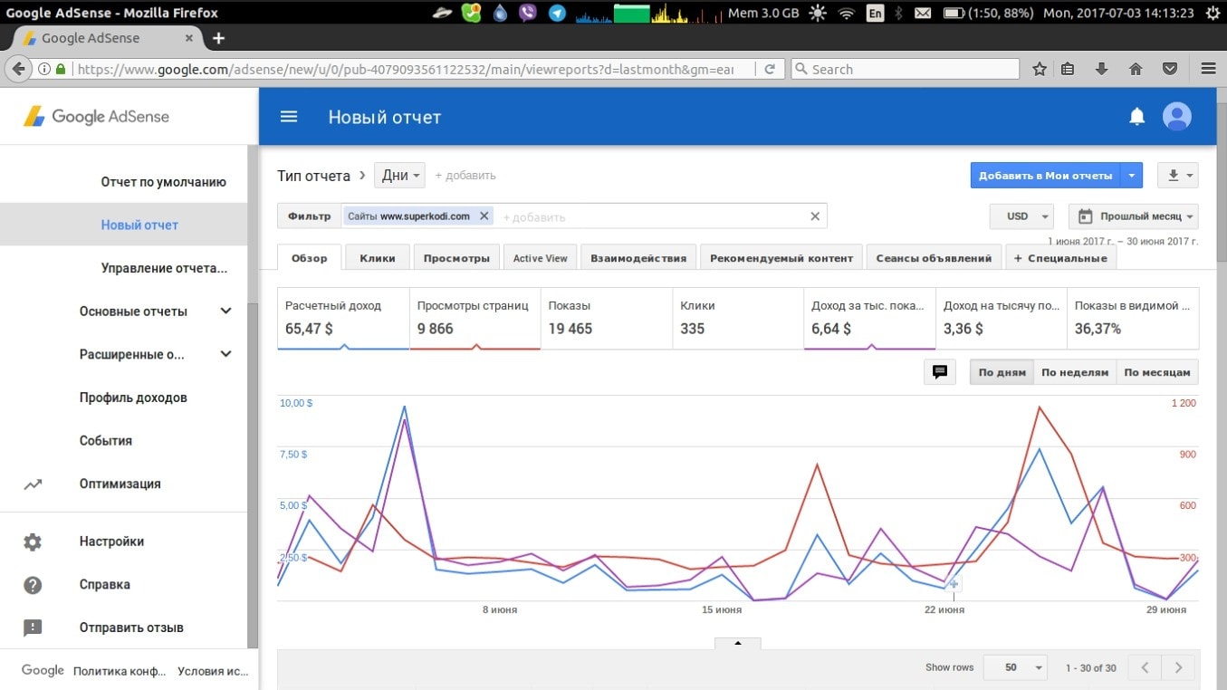Click the Firefox bookmark star icon
This screenshot has width=1227, height=690.
pos(1040,69)
